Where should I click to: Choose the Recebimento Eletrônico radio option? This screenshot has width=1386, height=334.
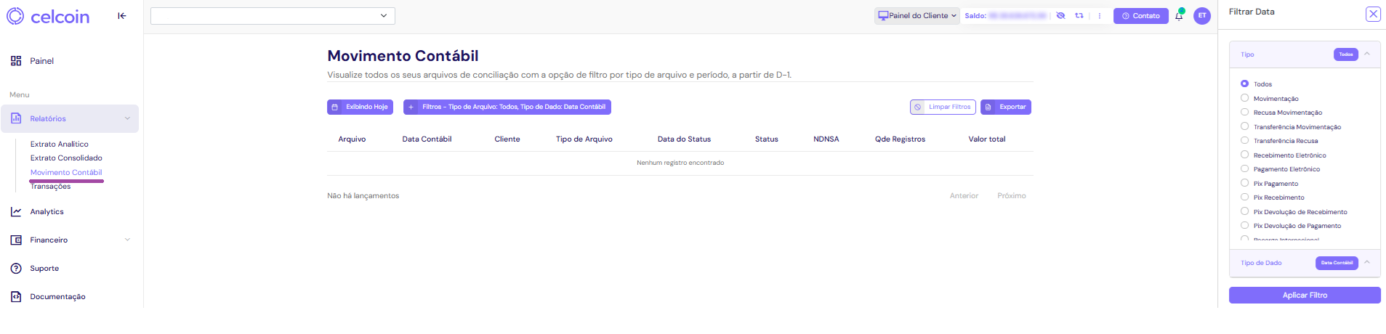[1244, 155]
